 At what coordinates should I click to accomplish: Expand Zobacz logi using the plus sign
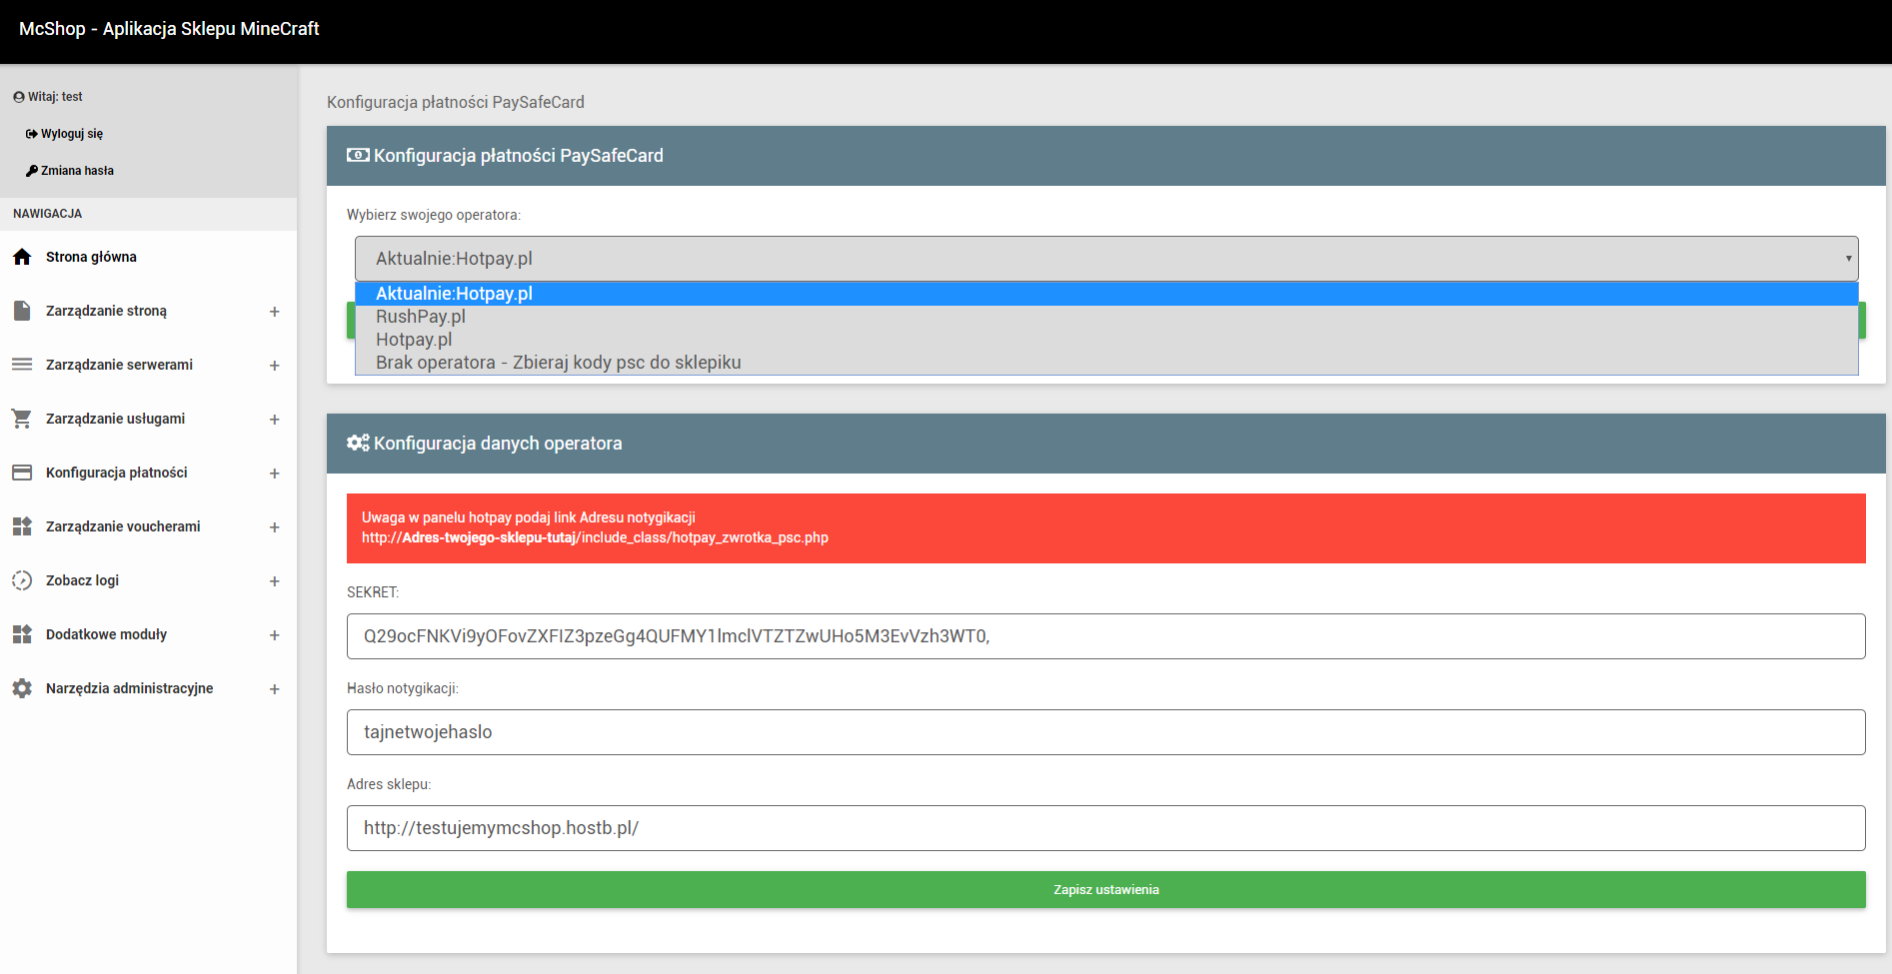[x=274, y=581]
